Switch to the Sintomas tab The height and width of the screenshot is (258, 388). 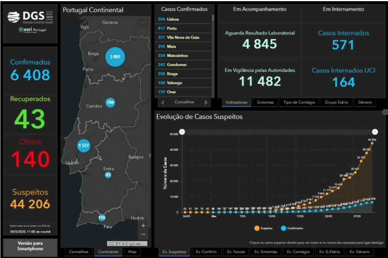coord(265,102)
